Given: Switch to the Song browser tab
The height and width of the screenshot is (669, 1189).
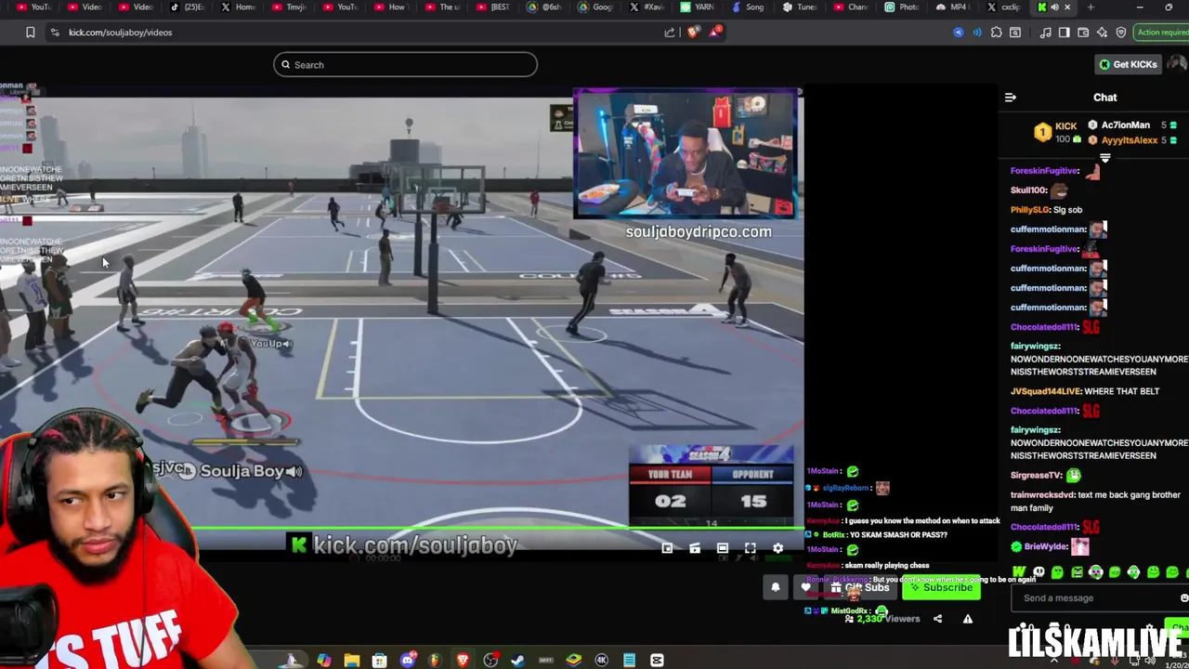Looking at the screenshot, I should point(747,7).
